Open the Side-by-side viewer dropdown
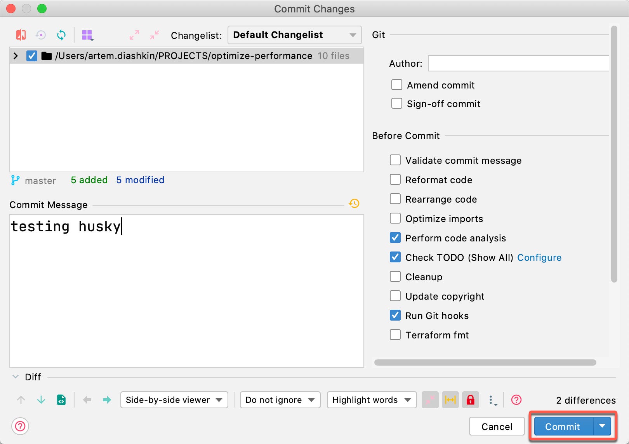 point(174,400)
